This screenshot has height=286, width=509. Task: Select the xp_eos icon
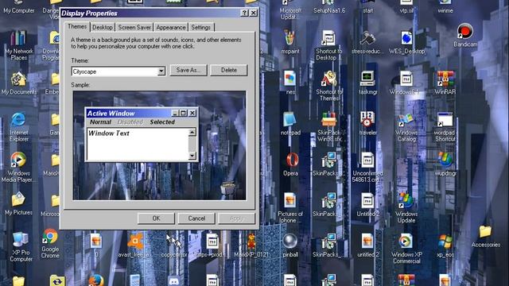tap(445, 245)
